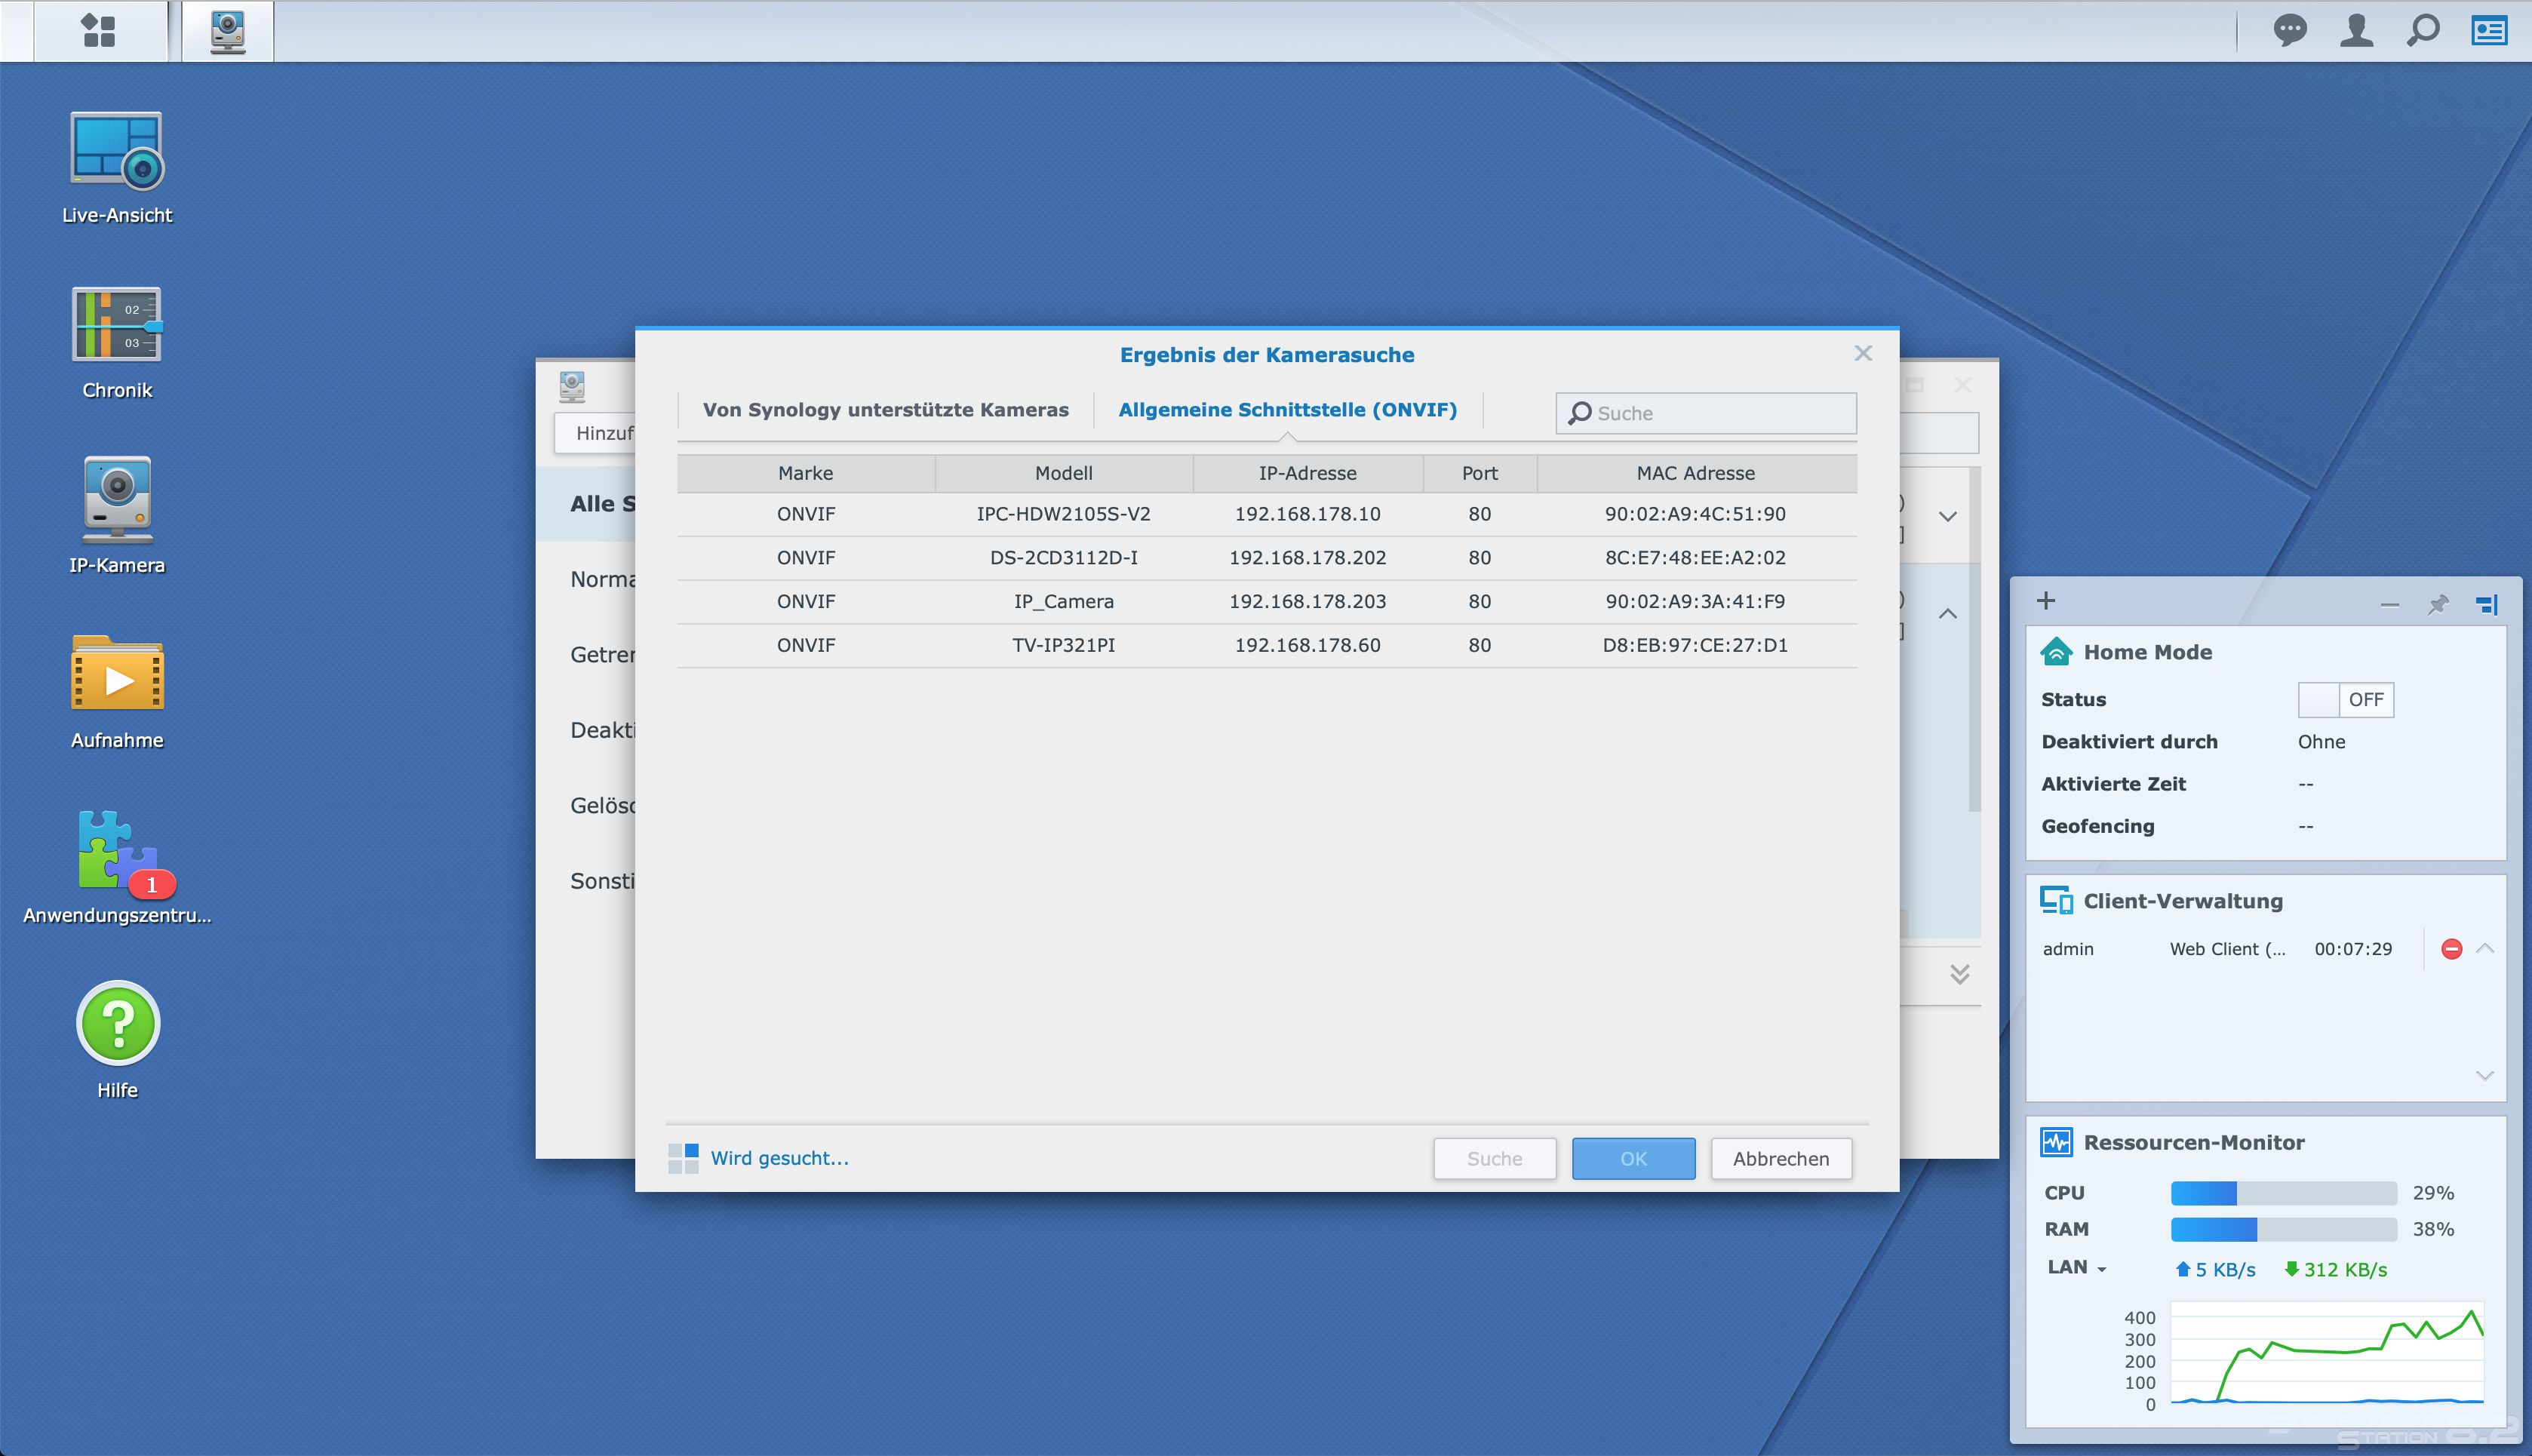Disconnect admin client with red icon
2532x1456 pixels.
click(2451, 949)
